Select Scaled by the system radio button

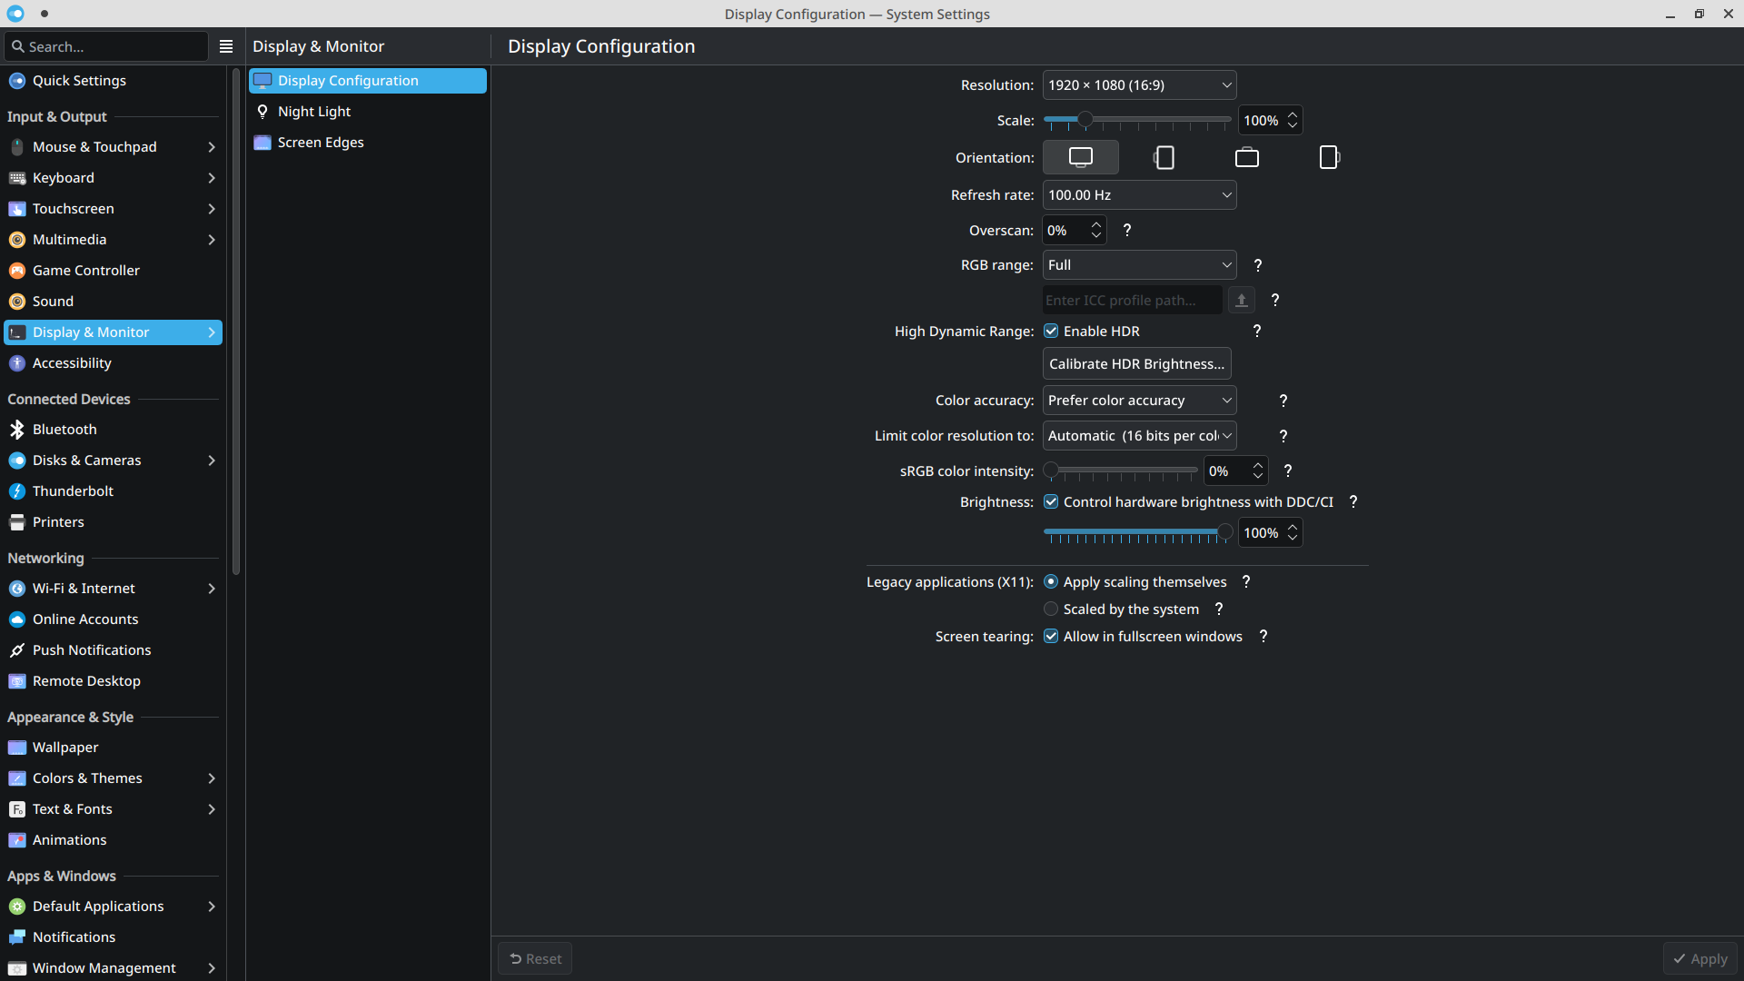tap(1051, 609)
